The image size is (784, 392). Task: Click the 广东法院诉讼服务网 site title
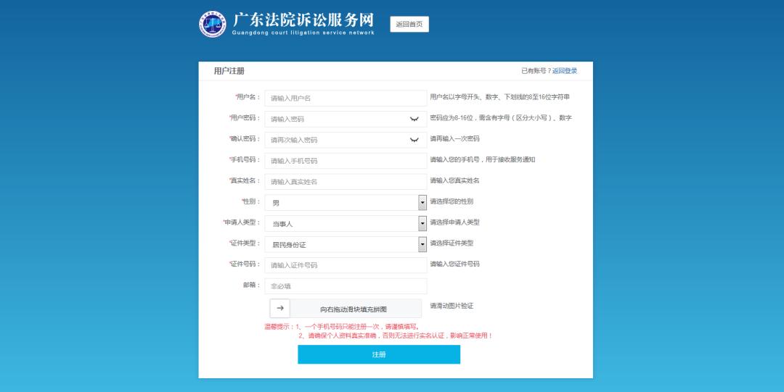point(303,20)
